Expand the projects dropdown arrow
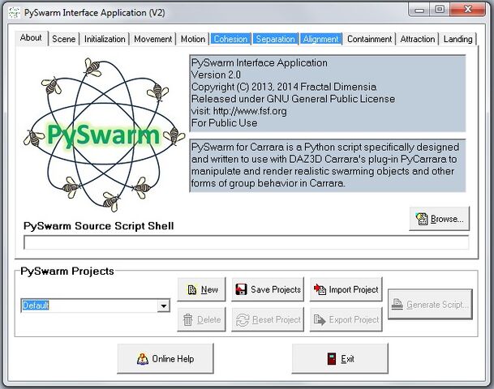Image resolution: width=494 pixels, height=389 pixels. point(164,306)
